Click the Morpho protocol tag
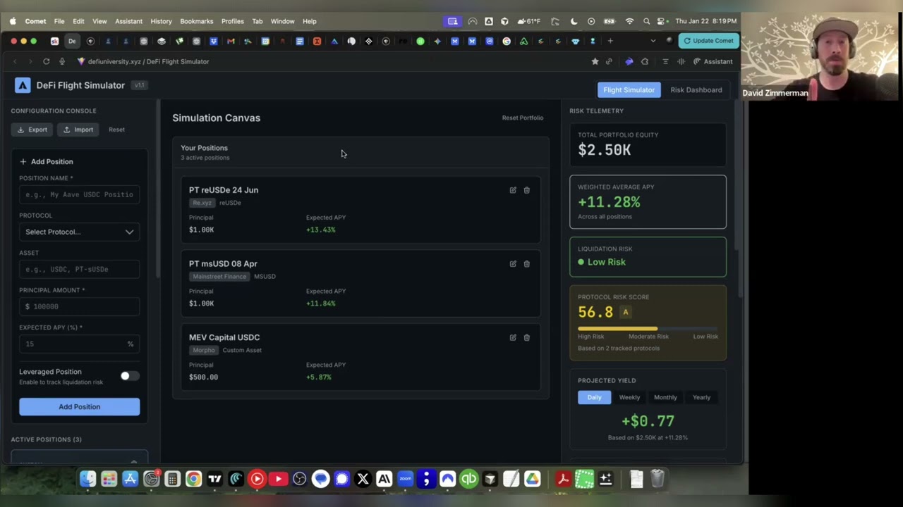The image size is (903, 507). [x=204, y=350]
